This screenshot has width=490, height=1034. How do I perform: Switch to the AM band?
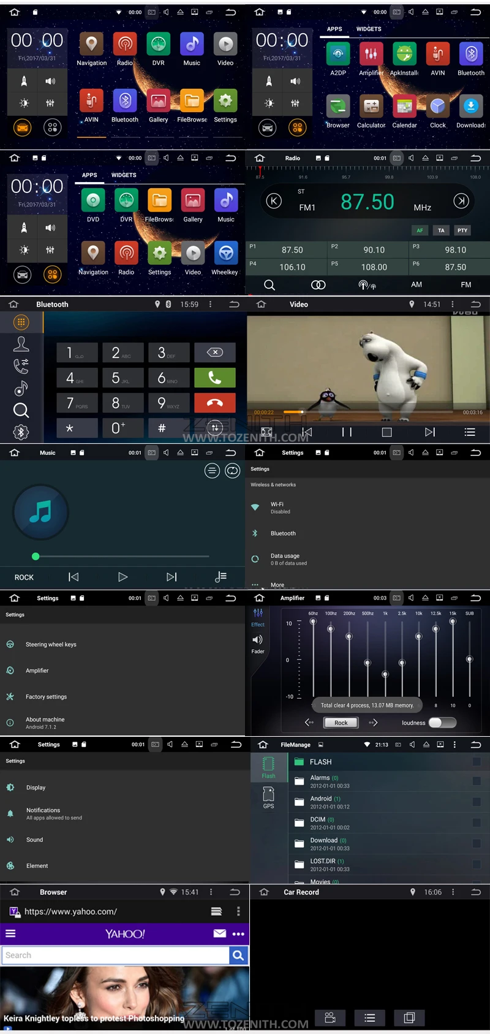[417, 284]
